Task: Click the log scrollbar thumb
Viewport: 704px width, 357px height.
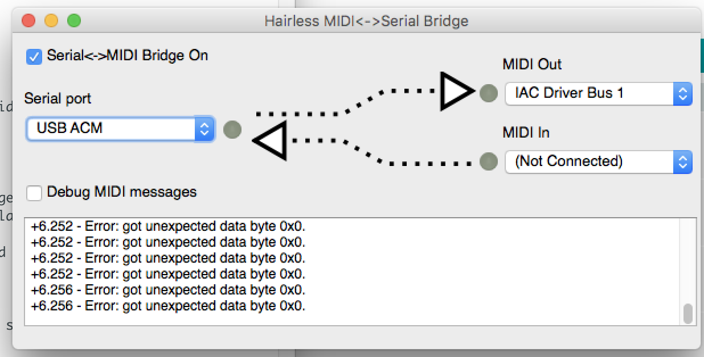Action: click(x=688, y=313)
